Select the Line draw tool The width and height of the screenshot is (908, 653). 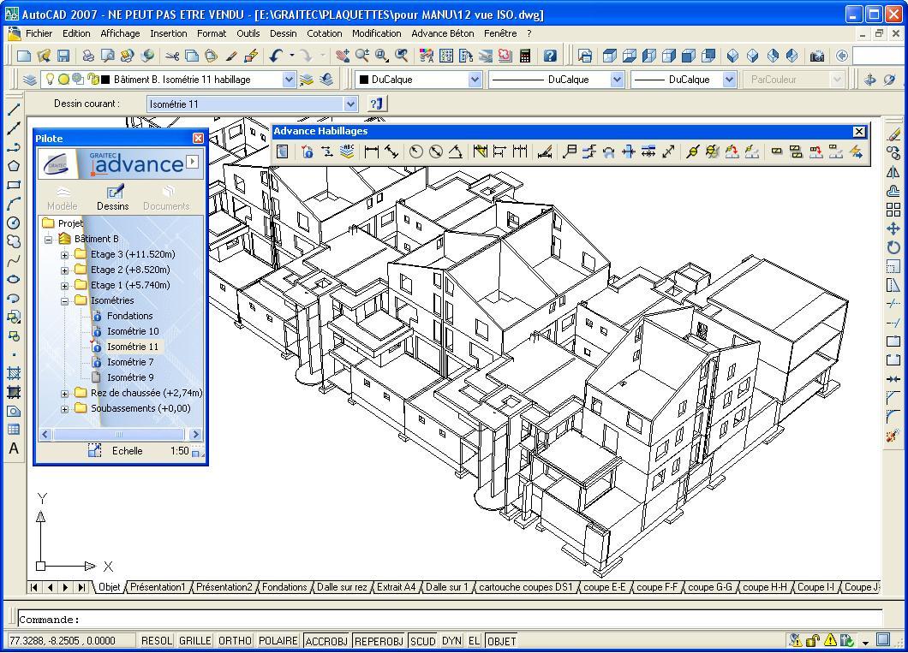(14, 110)
